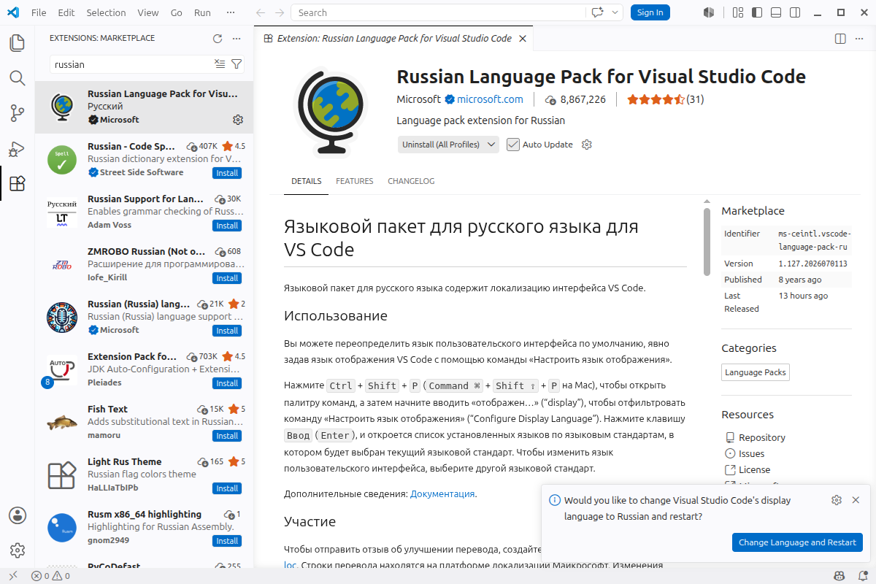876x584 pixels.
Task: Install Light Rus Theme extension
Action: coord(227,488)
